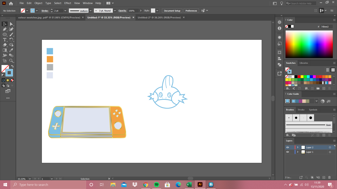Open Color Guide harmony rules dropdown
337x189 pixels.
point(316,101)
